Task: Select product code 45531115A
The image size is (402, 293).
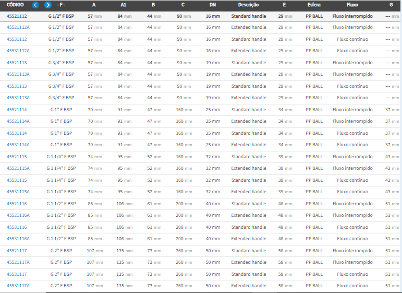Action: coord(18,192)
